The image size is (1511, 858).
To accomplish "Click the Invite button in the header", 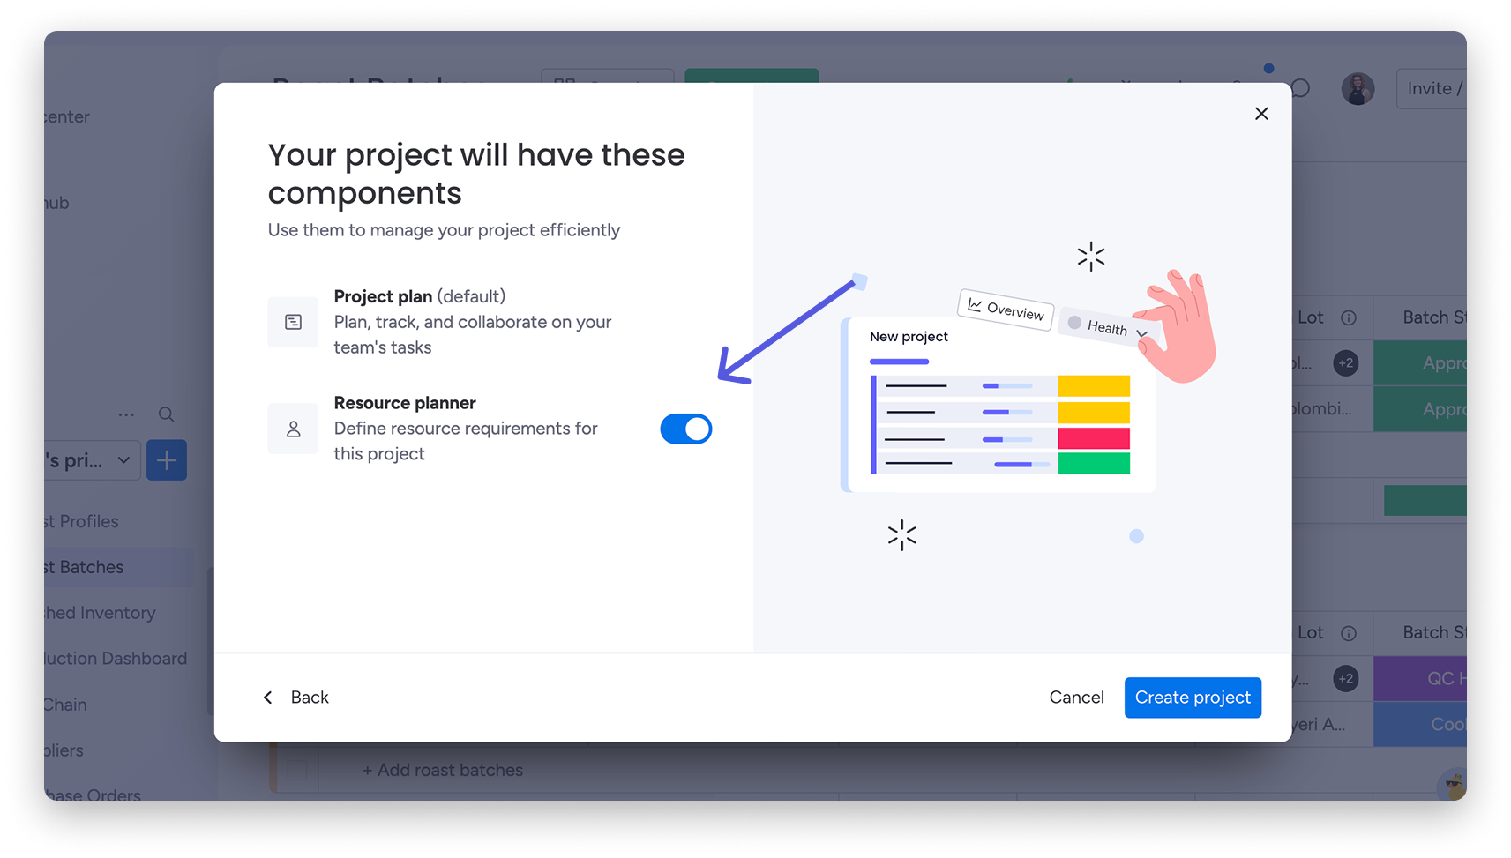I will [x=1432, y=89].
